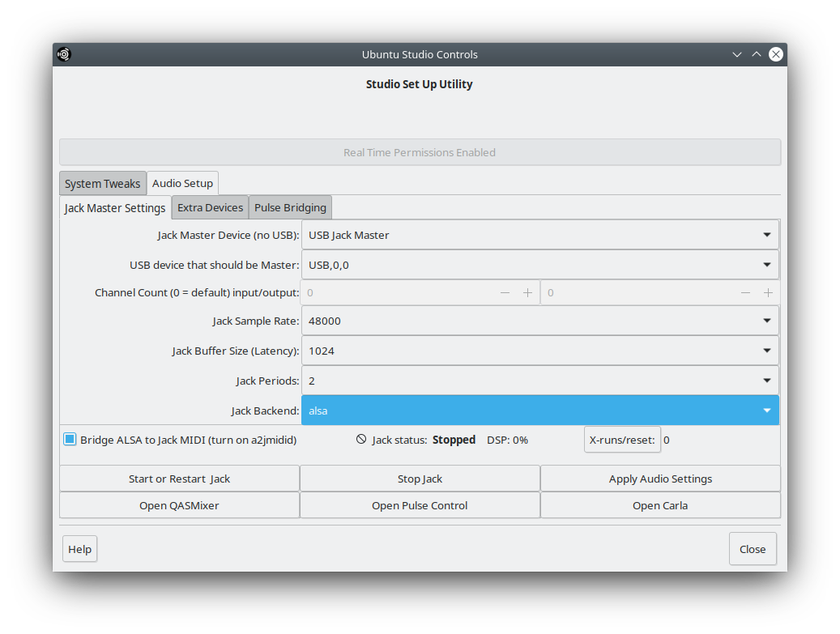Image resolution: width=840 pixels, height=634 pixels.
Task: Increase input channel count with plus
Action: 527,292
